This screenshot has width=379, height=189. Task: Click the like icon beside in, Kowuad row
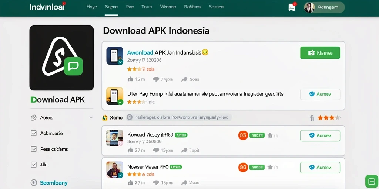tap(270, 135)
